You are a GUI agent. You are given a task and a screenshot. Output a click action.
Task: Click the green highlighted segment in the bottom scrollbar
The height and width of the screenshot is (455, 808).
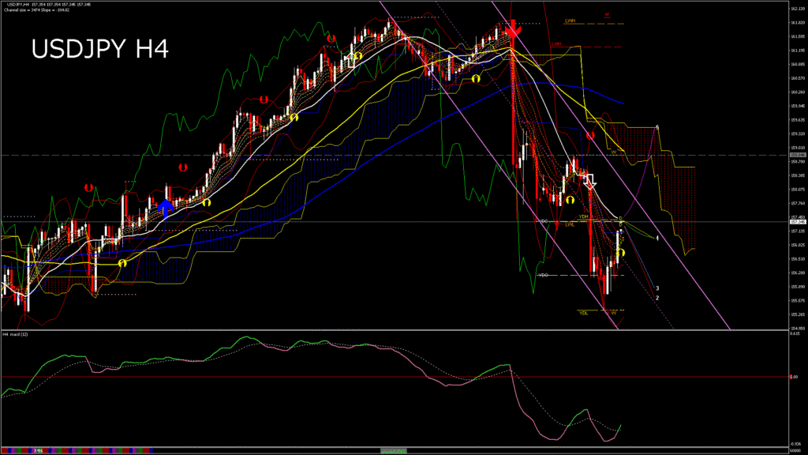(x=395, y=450)
